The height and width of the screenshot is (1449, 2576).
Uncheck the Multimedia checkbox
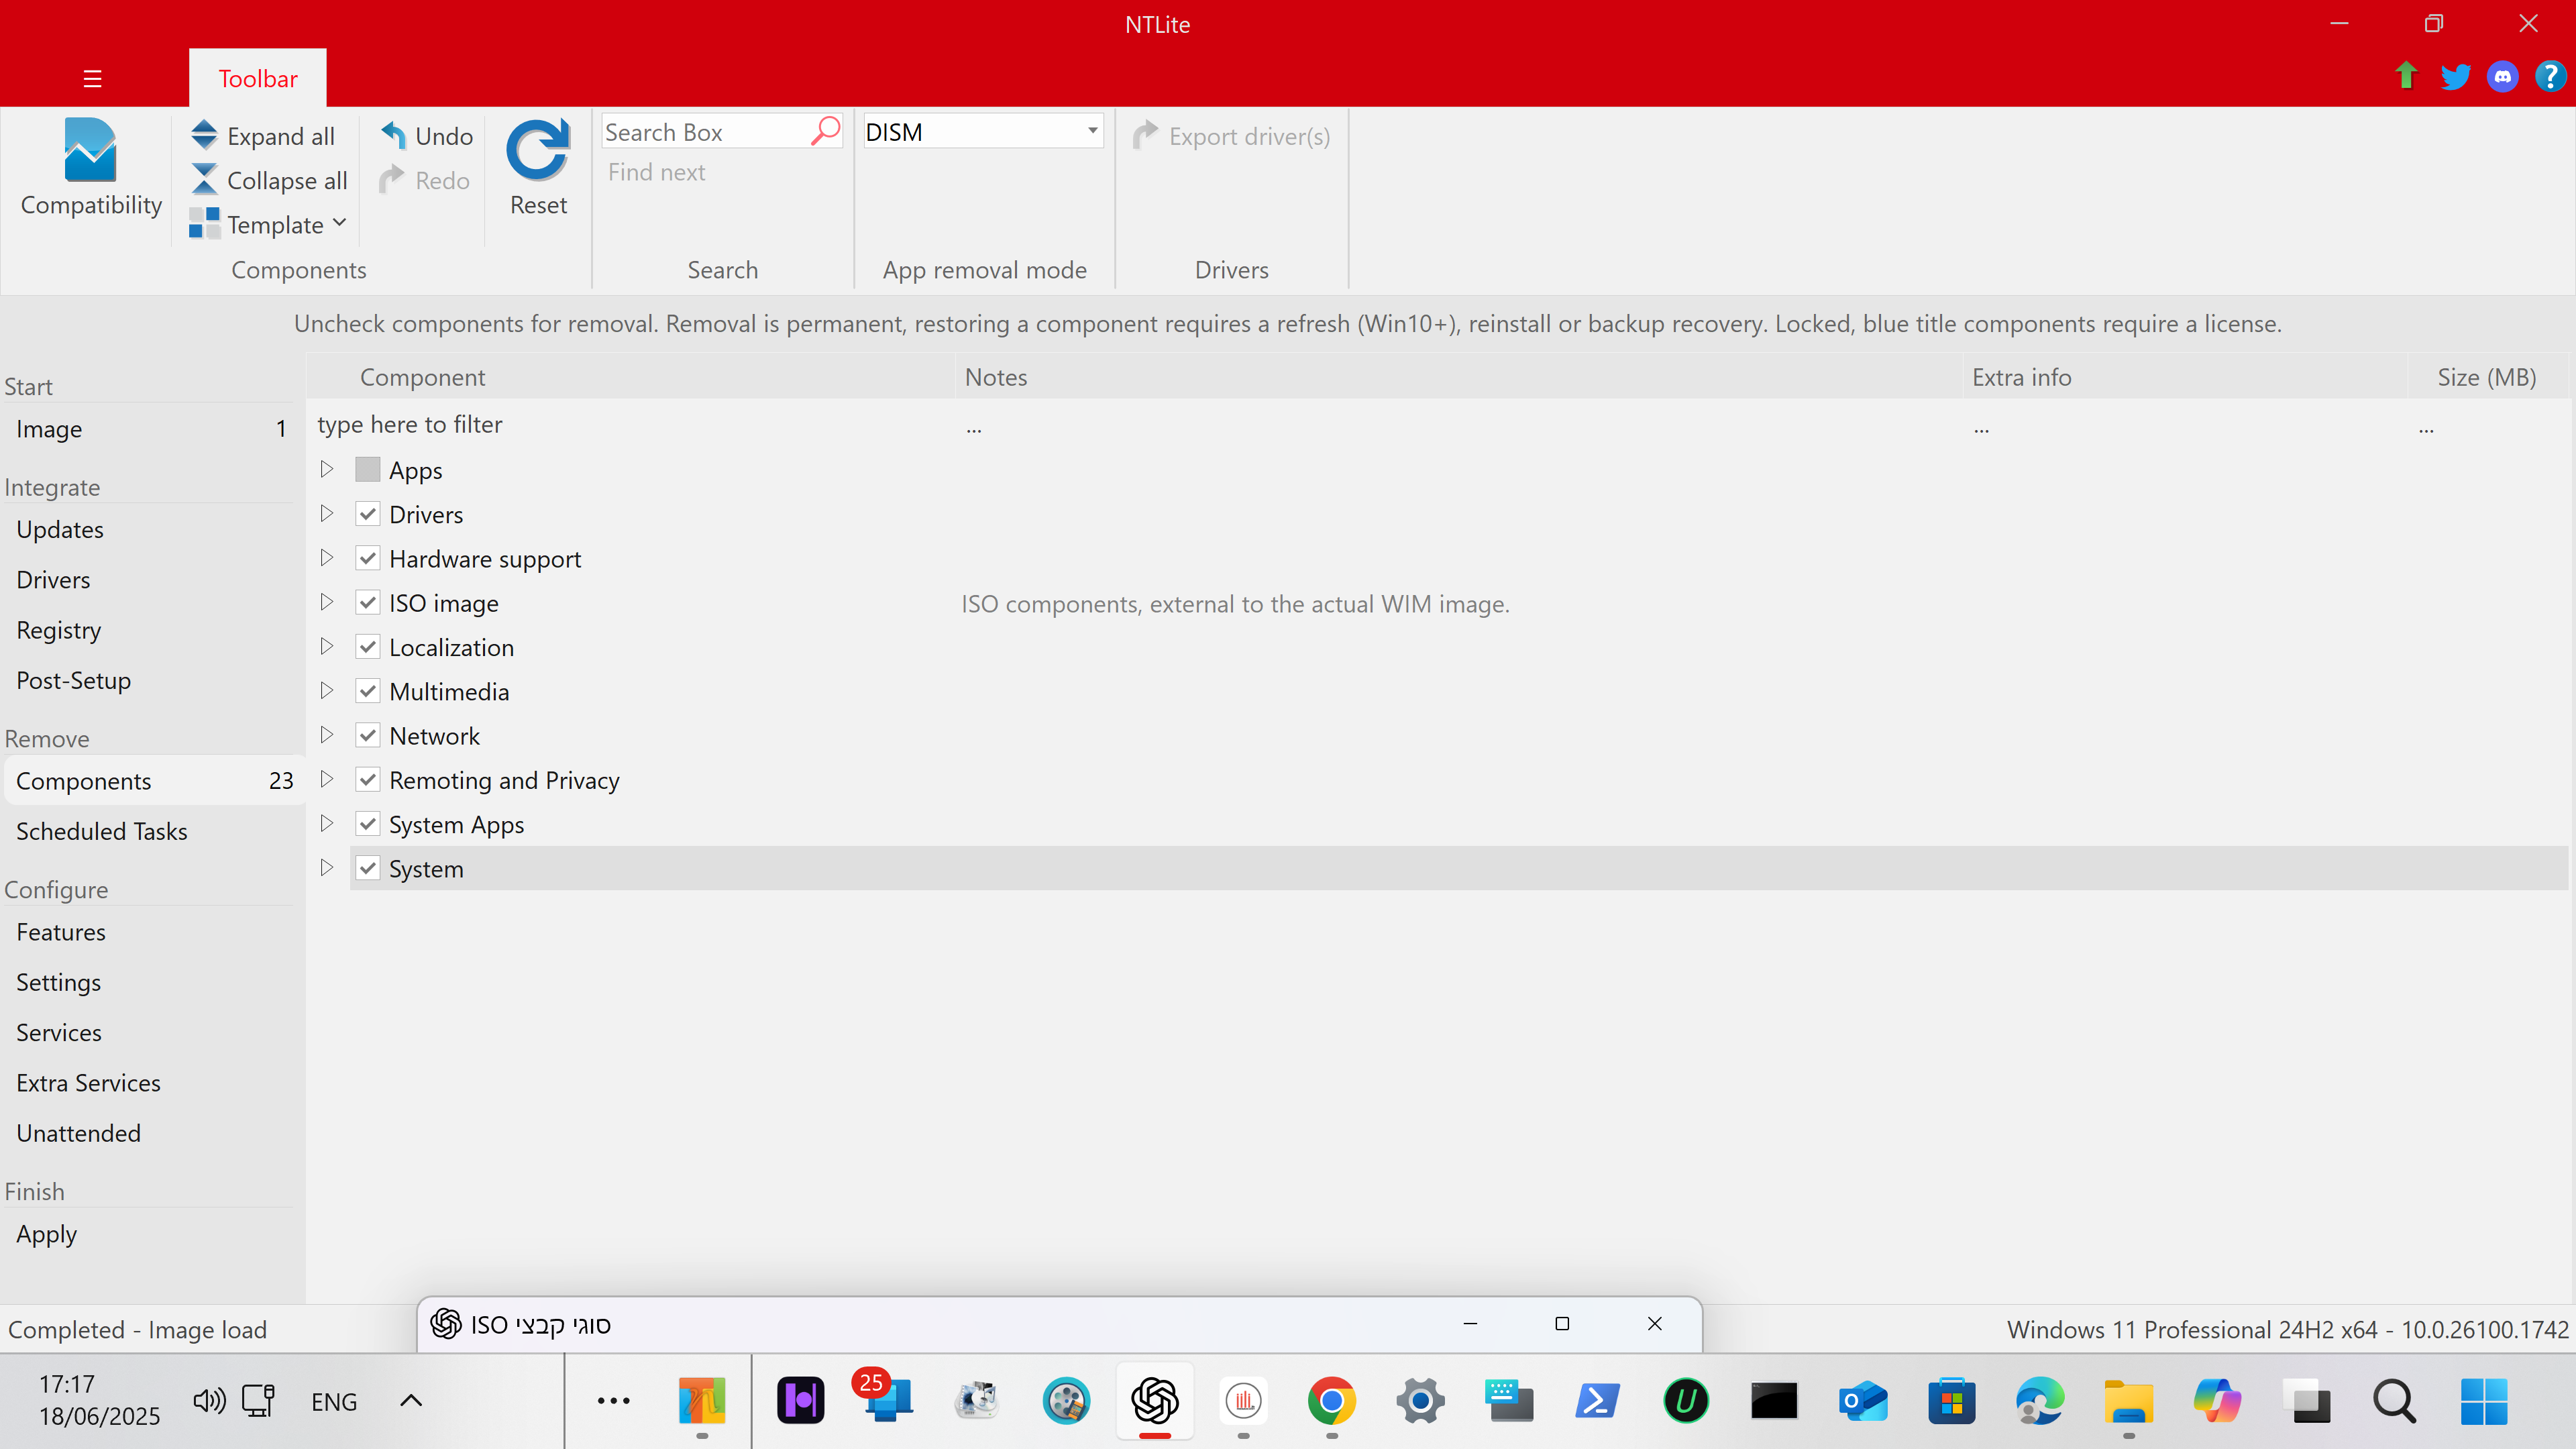click(368, 691)
